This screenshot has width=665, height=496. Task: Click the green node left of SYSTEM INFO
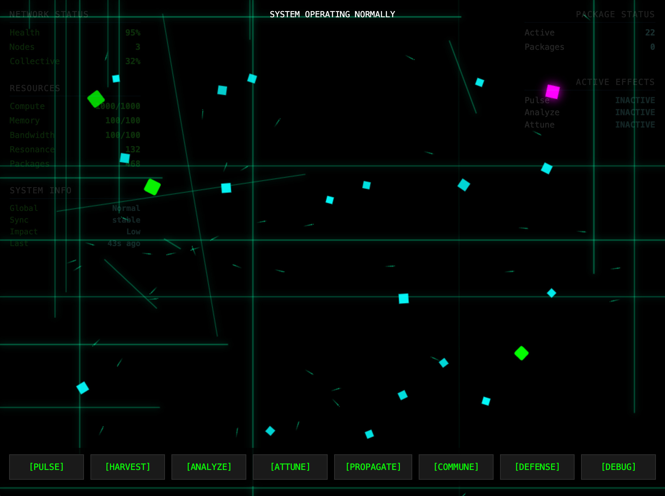(x=152, y=187)
